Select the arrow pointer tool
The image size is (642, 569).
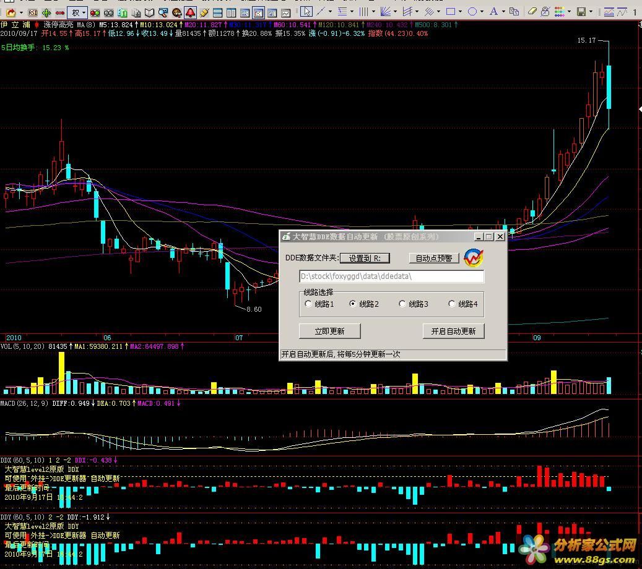(306, 12)
